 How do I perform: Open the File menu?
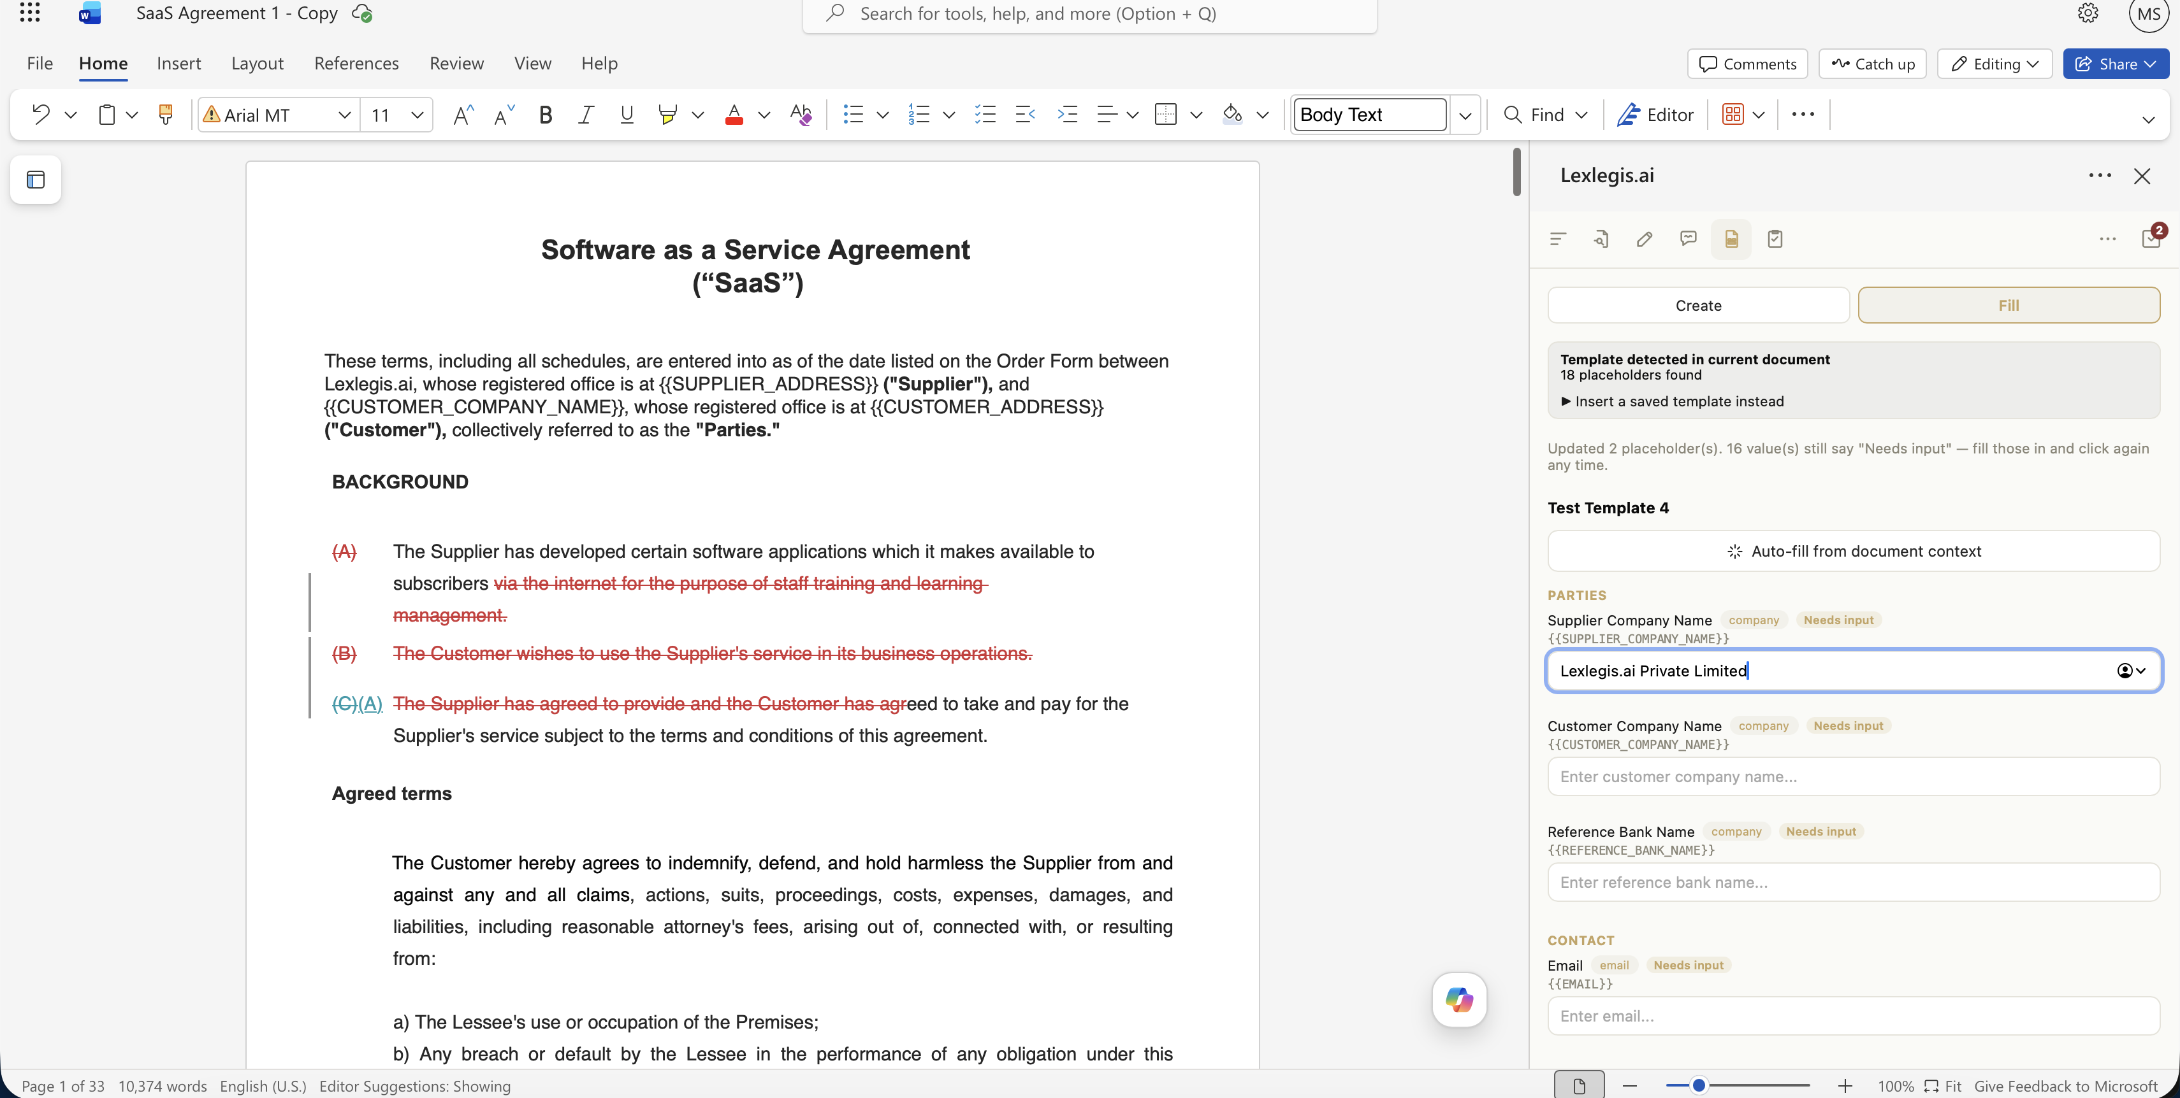[x=40, y=64]
